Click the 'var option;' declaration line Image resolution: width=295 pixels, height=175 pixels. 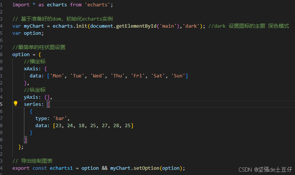pos(28,33)
